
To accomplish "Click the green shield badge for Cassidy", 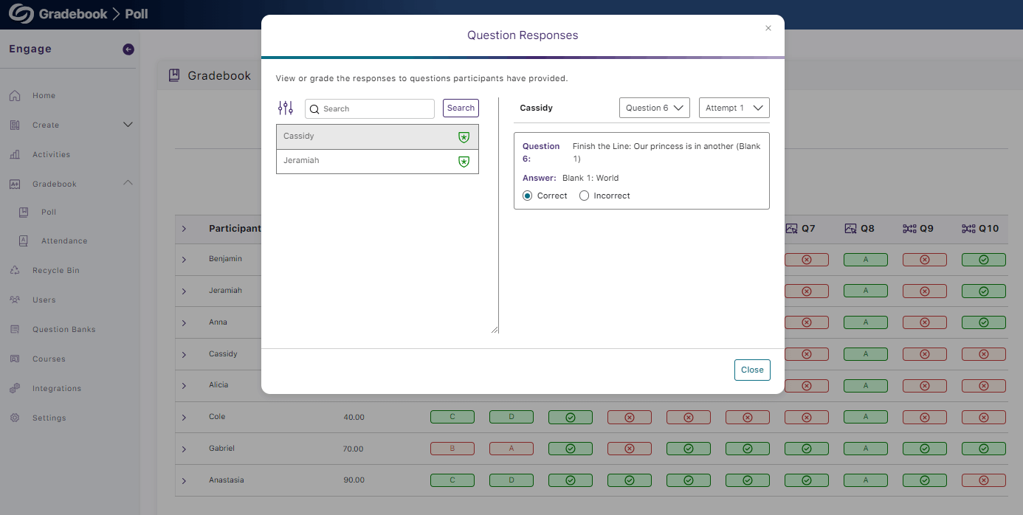I will coord(464,137).
